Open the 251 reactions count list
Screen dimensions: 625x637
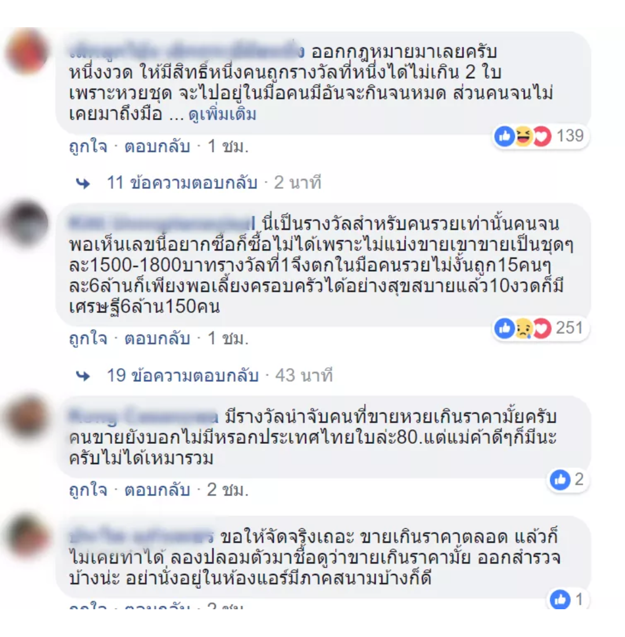(569, 328)
